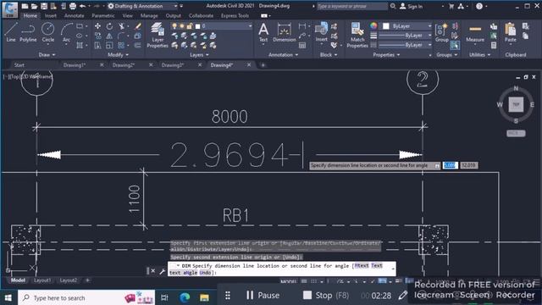Click the Erase tool in Modify panel
This screenshot has width=542, height=305.
click(137, 26)
